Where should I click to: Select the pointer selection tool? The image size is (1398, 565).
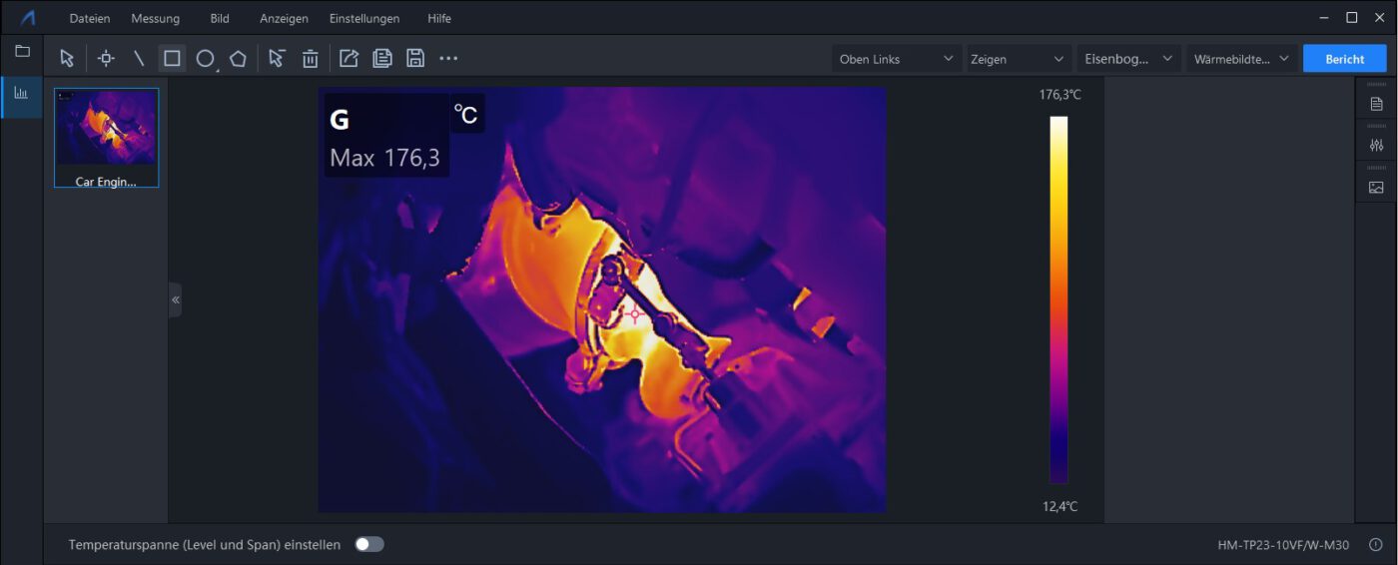[67, 59]
